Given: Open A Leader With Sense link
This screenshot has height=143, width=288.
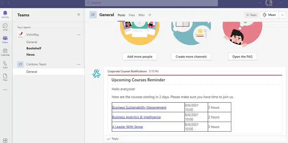Looking at the screenshot, I should coord(128,127).
